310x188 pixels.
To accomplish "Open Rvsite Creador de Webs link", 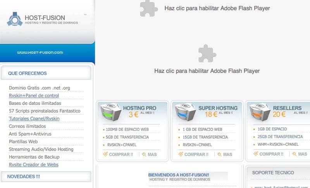I will [34, 165].
